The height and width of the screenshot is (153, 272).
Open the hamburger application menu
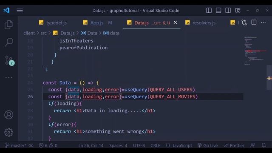(x=20, y=10)
